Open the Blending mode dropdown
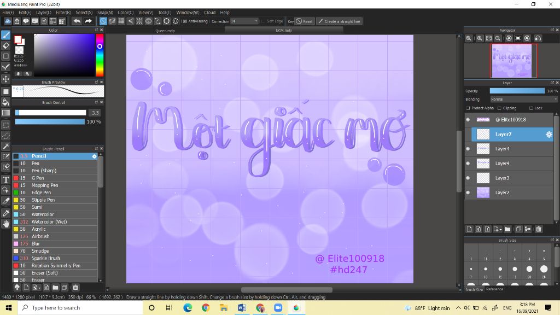Viewport: 560px width, 315px height. (523, 100)
